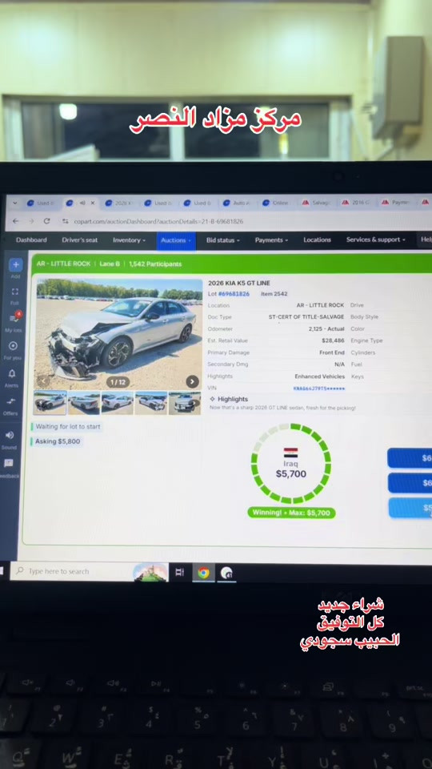Toggle auction Sound in sidebar
The height and width of the screenshot is (769, 432).
pyautogui.click(x=10, y=435)
